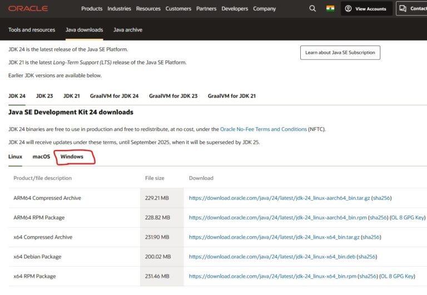Screen dimensions: 427x295
Task: Click the 'Java SE Development Kit 24 downloads' heading
Action: tap(71, 112)
